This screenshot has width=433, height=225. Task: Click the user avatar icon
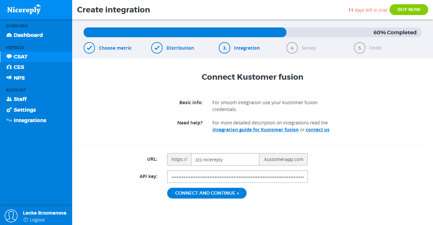pyautogui.click(x=11, y=216)
